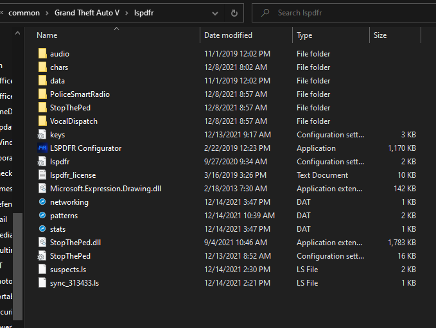Click the lspdfr_license text document icon
Screen dimensions: 436x328
42,175
